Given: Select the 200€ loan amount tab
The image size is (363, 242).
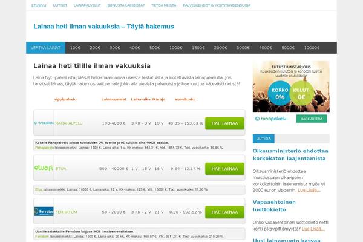Looking at the screenshot, I should (x=95, y=48).
